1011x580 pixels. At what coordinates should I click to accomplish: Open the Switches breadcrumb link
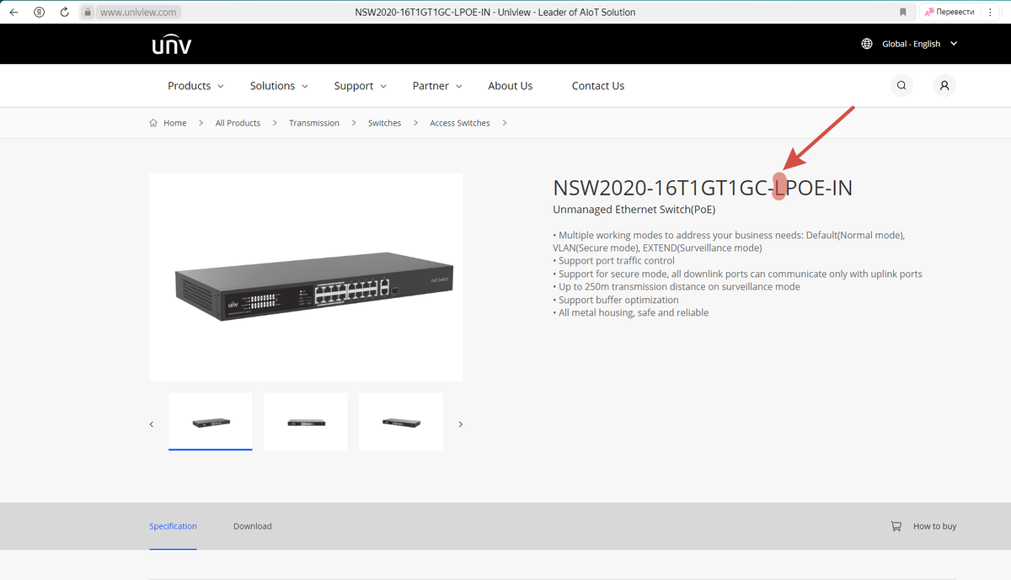[x=384, y=123]
